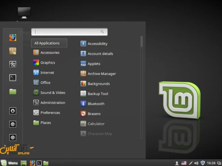
Task: Open the Graphics category
Action: pyautogui.click(x=44, y=63)
